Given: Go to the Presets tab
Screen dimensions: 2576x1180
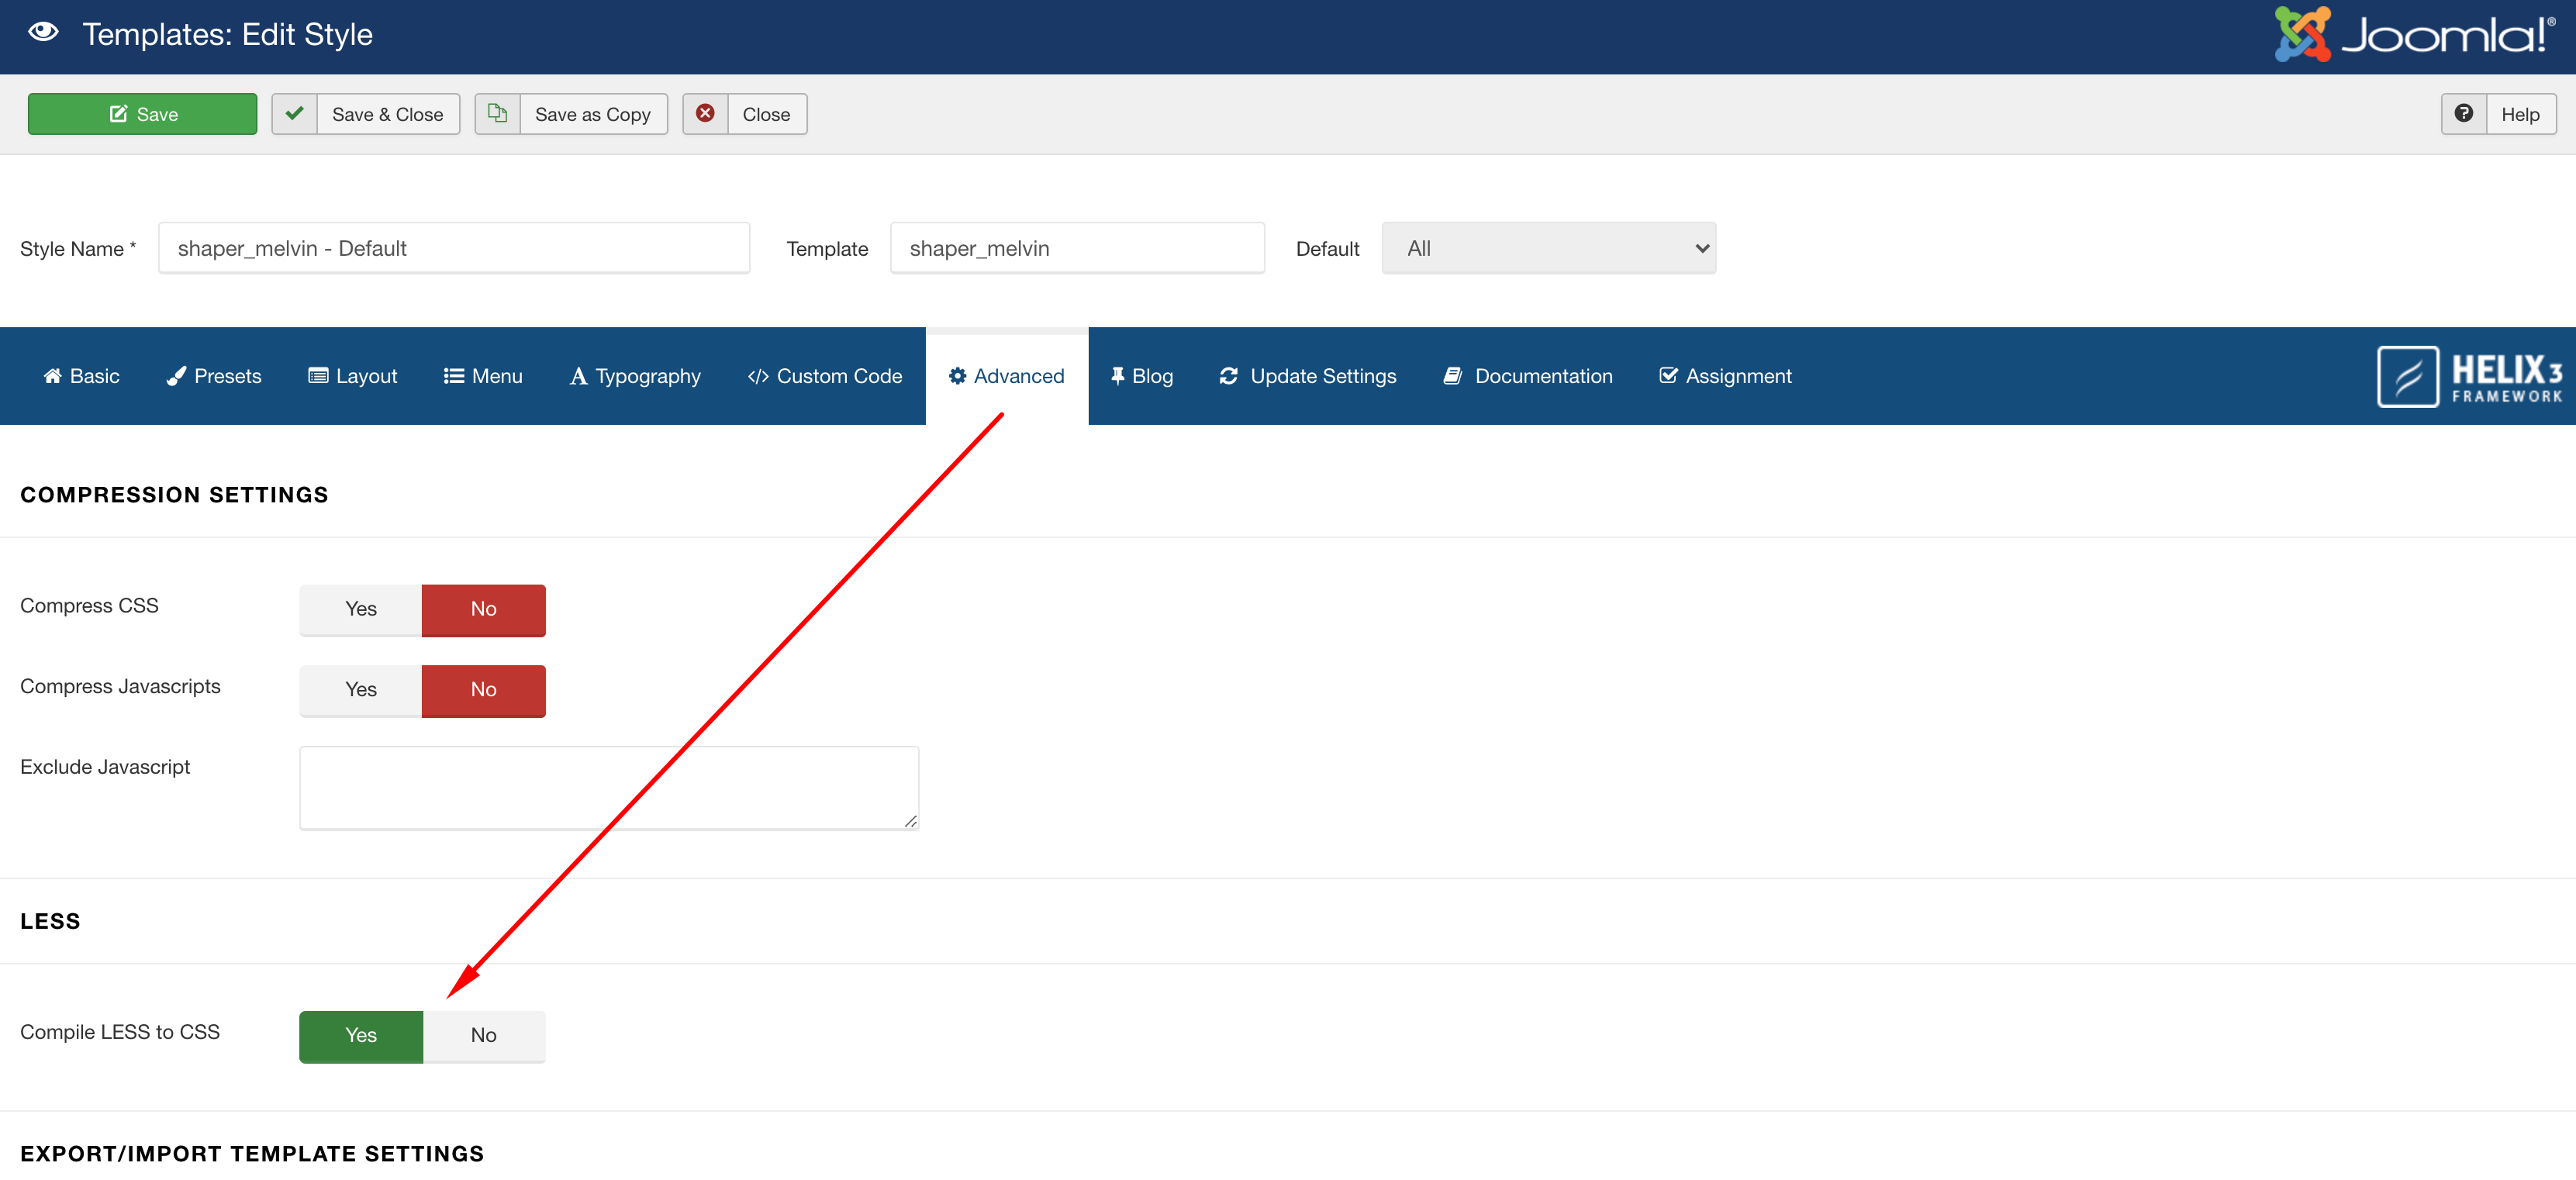Looking at the screenshot, I should click(214, 377).
